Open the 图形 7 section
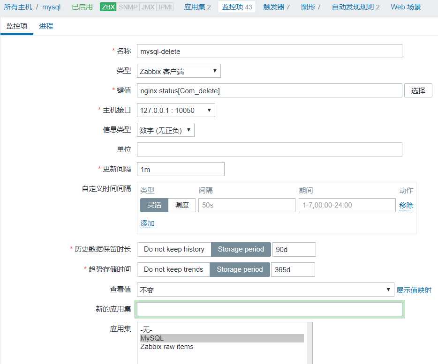 click(310, 7)
